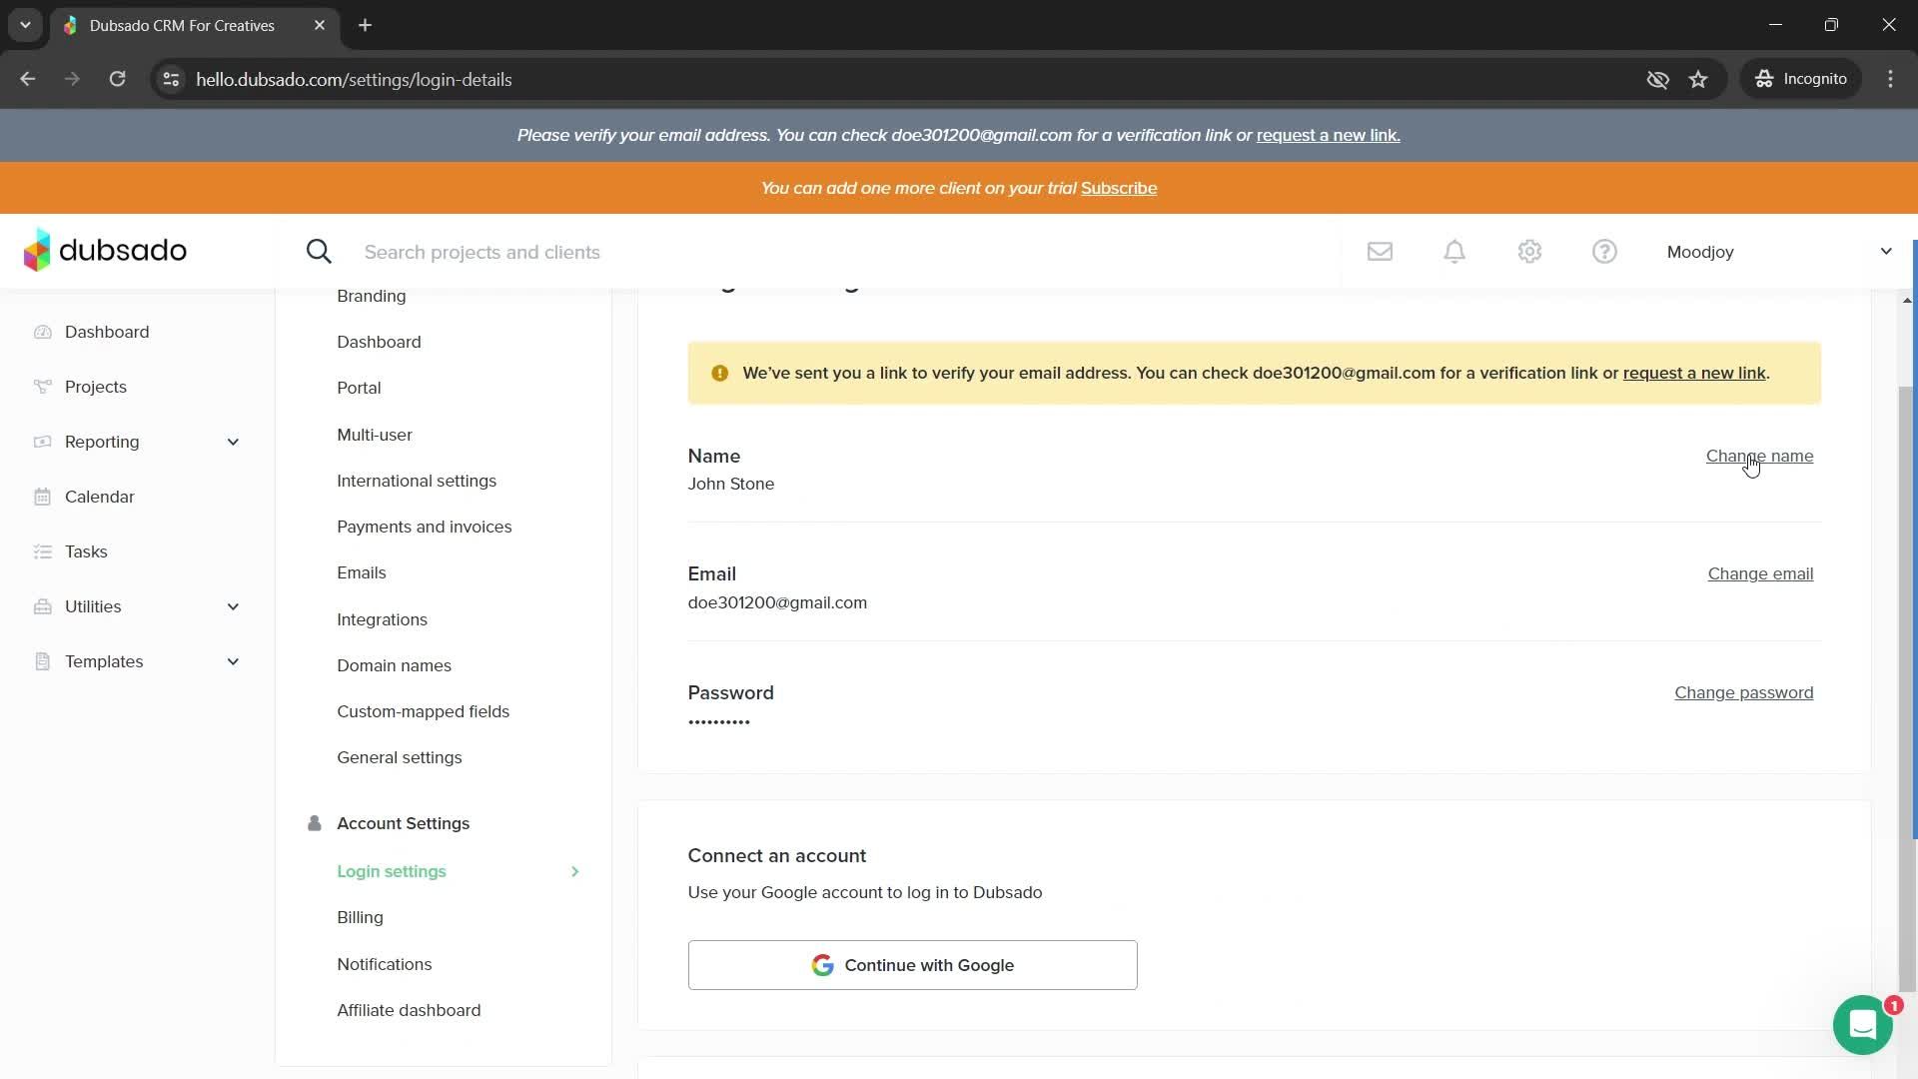Click Change name link

point(1759,456)
